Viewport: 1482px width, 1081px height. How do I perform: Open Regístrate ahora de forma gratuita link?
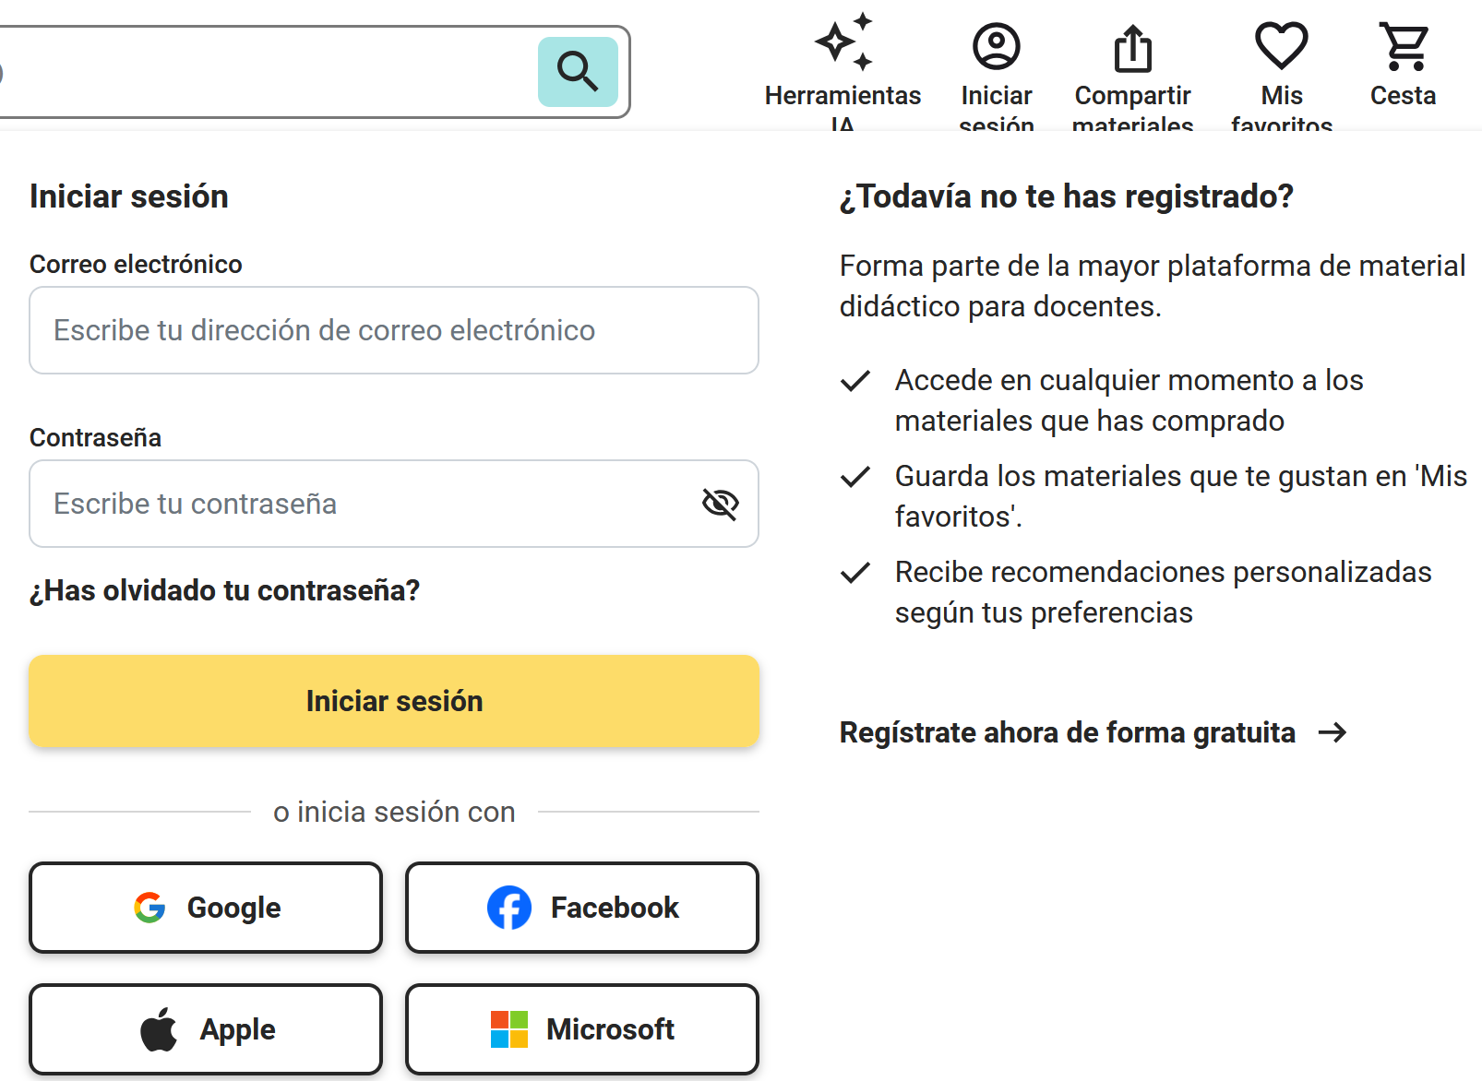[x=1067, y=732]
